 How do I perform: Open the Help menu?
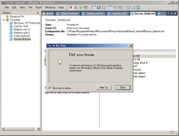pyautogui.click(x=61, y=8)
